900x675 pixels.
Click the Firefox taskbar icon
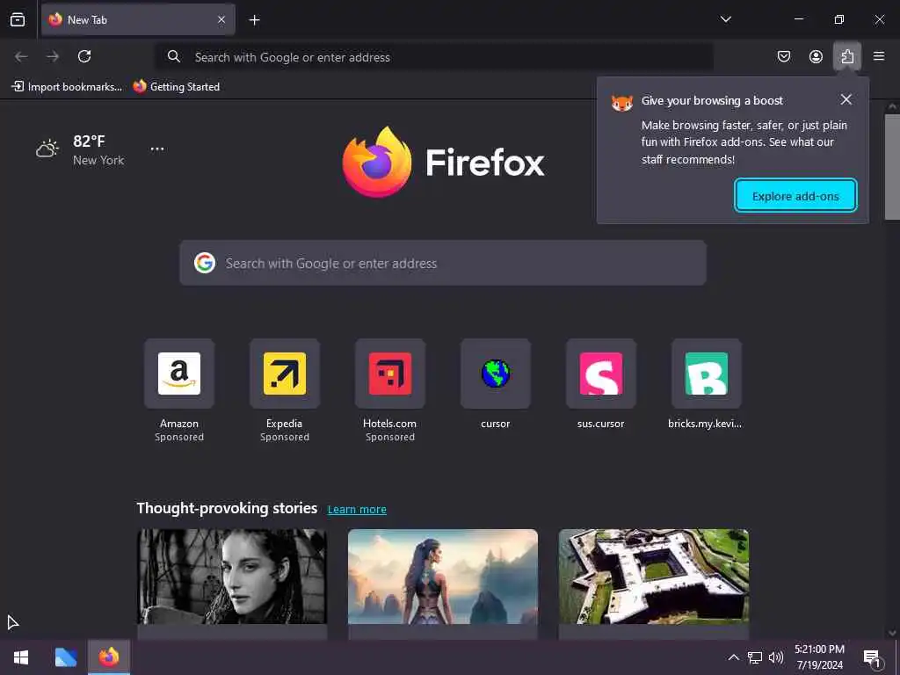(109, 657)
